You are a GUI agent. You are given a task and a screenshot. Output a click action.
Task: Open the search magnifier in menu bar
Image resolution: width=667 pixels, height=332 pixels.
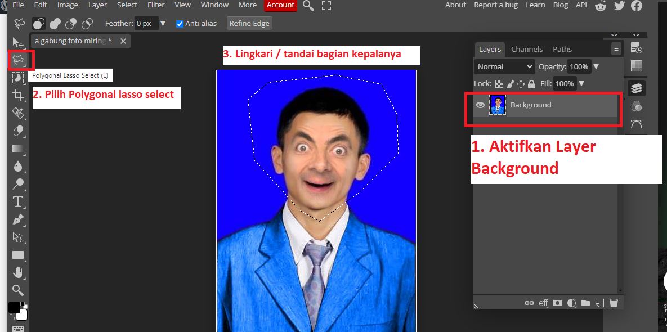pos(308,5)
